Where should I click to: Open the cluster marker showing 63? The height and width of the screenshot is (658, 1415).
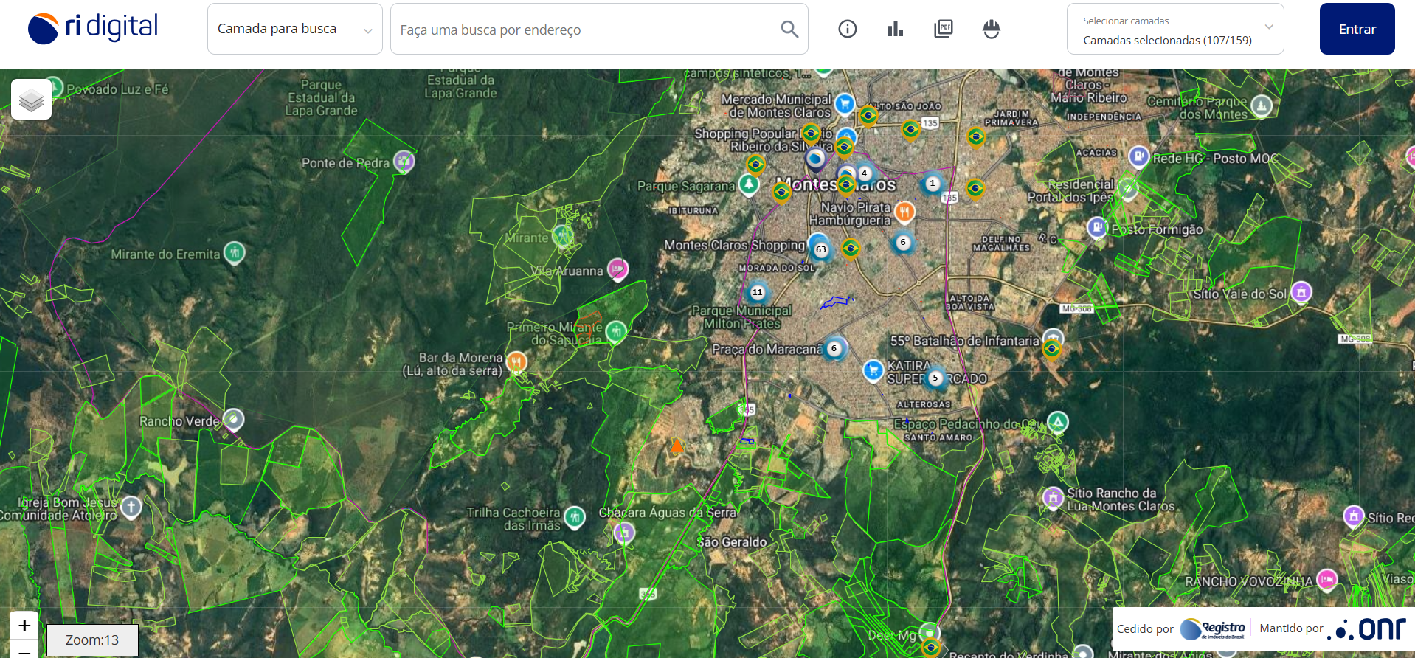821,249
